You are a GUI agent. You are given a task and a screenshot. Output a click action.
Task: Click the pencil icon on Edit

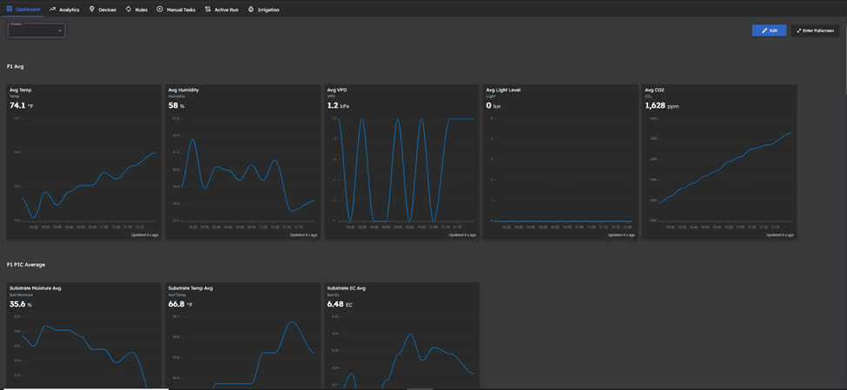point(764,30)
